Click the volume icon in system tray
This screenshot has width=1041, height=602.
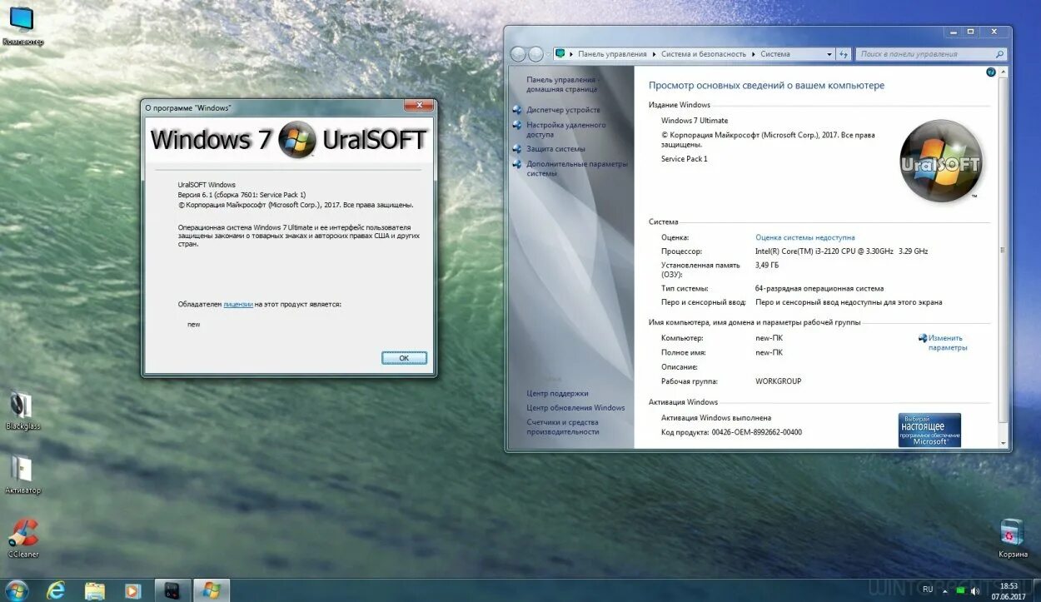point(976,590)
